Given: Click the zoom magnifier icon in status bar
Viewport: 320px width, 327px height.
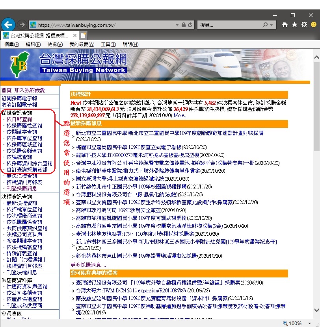Looking at the screenshot, I should [285, 323].
